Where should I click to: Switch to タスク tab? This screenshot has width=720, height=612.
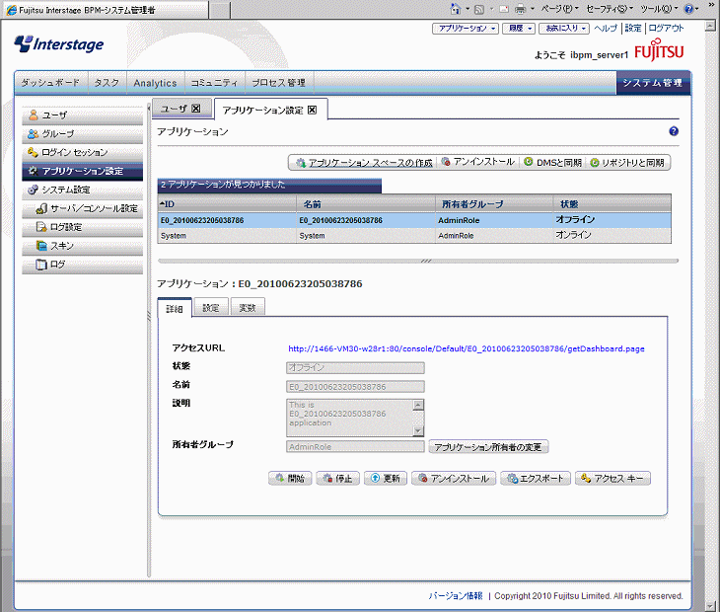[107, 83]
